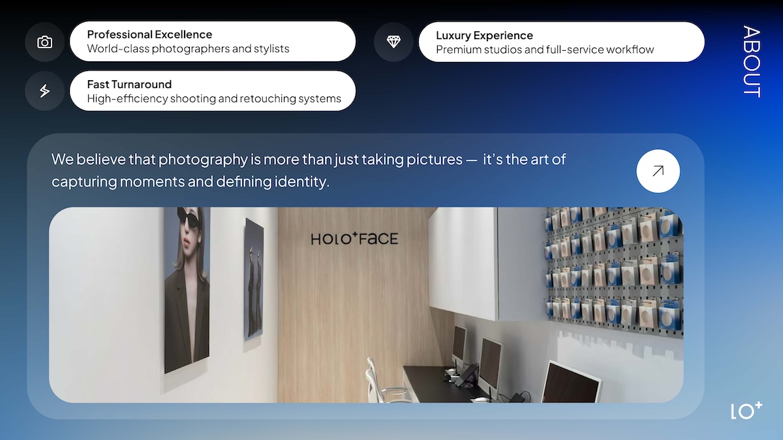
Task: Click the vertical ABOUT section label
Action: [751, 61]
